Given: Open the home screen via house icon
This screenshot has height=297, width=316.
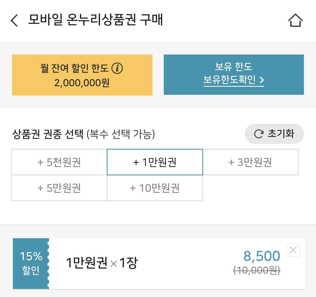Looking at the screenshot, I should tap(295, 20).
